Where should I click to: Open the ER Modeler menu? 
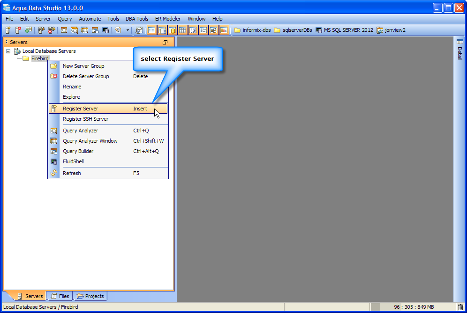[168, 19]
